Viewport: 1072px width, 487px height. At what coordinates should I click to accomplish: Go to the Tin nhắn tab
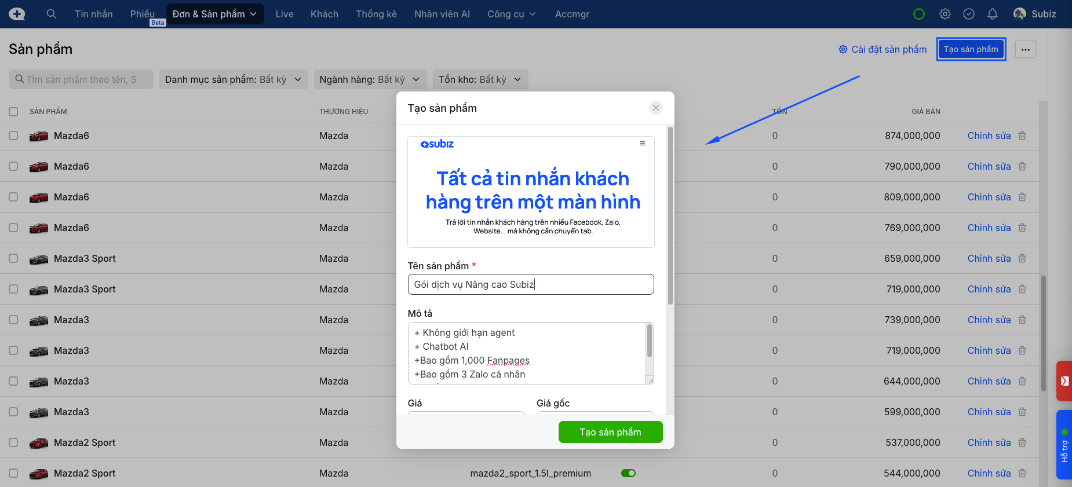(x=94, y=14)
